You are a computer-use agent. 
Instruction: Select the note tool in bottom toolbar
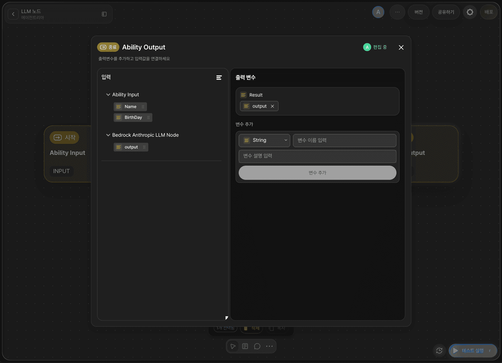[245, 346]
